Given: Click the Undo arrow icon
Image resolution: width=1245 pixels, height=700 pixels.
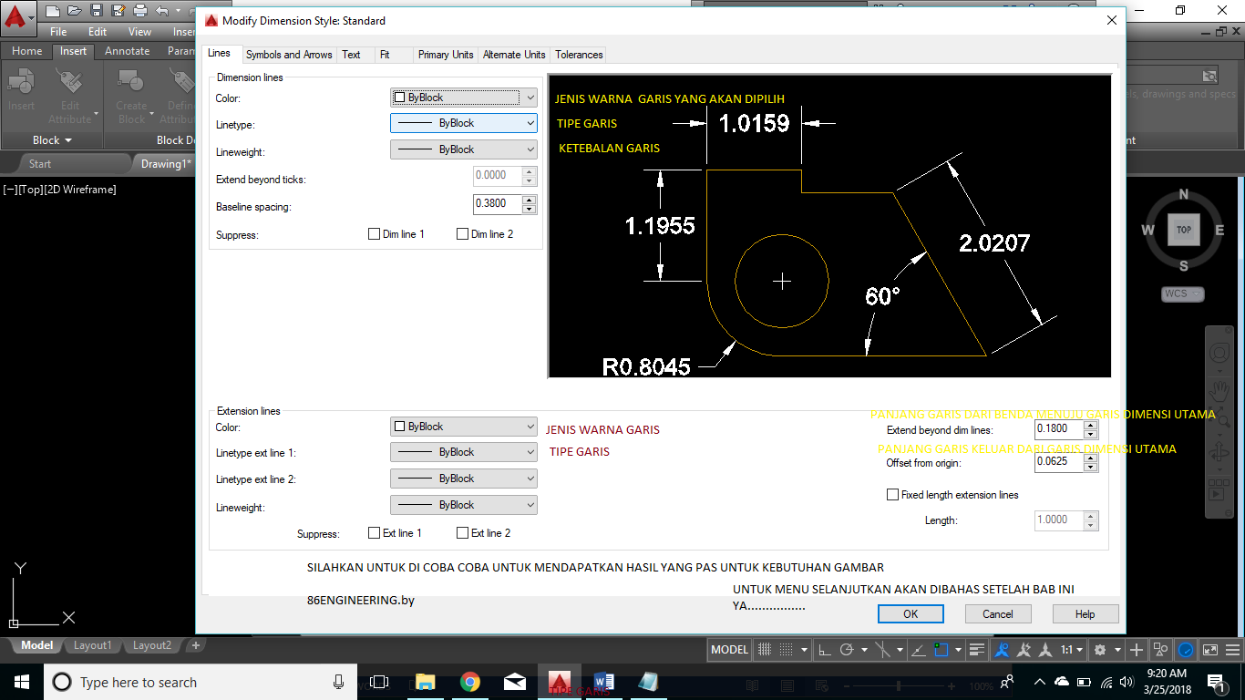Looking at the screenshot, I should [x=161, y=11].
